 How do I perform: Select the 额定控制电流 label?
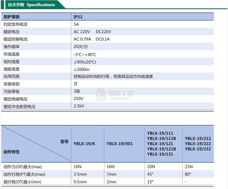pyautogui.click(x=15, y=39)
